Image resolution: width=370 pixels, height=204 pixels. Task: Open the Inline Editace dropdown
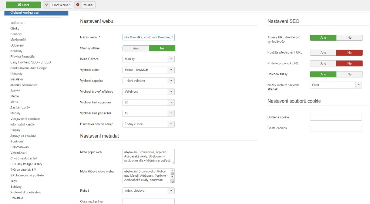point(148,59)
